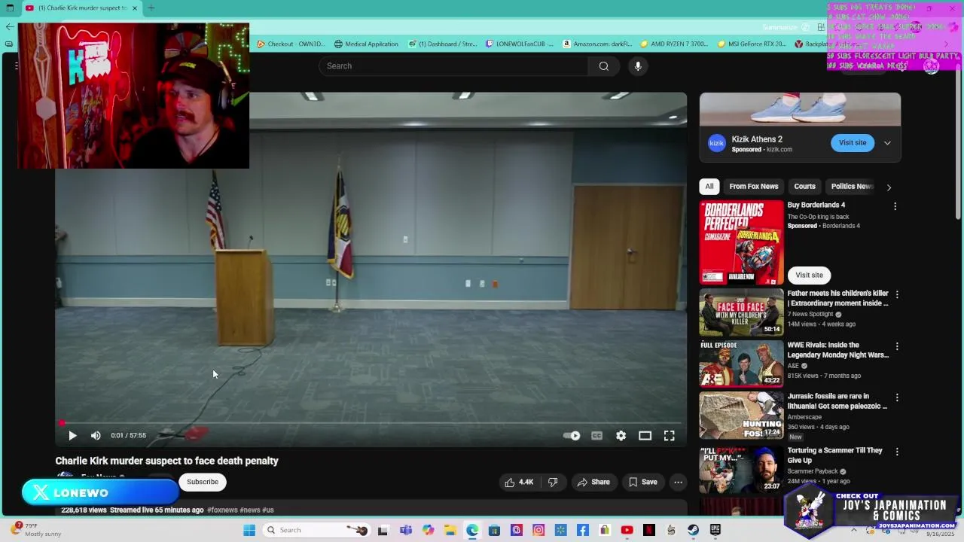Open the Borderlands Perfected ad thumbnail
This screenshot has height=542, width=964.
click(x=741, y=242)
